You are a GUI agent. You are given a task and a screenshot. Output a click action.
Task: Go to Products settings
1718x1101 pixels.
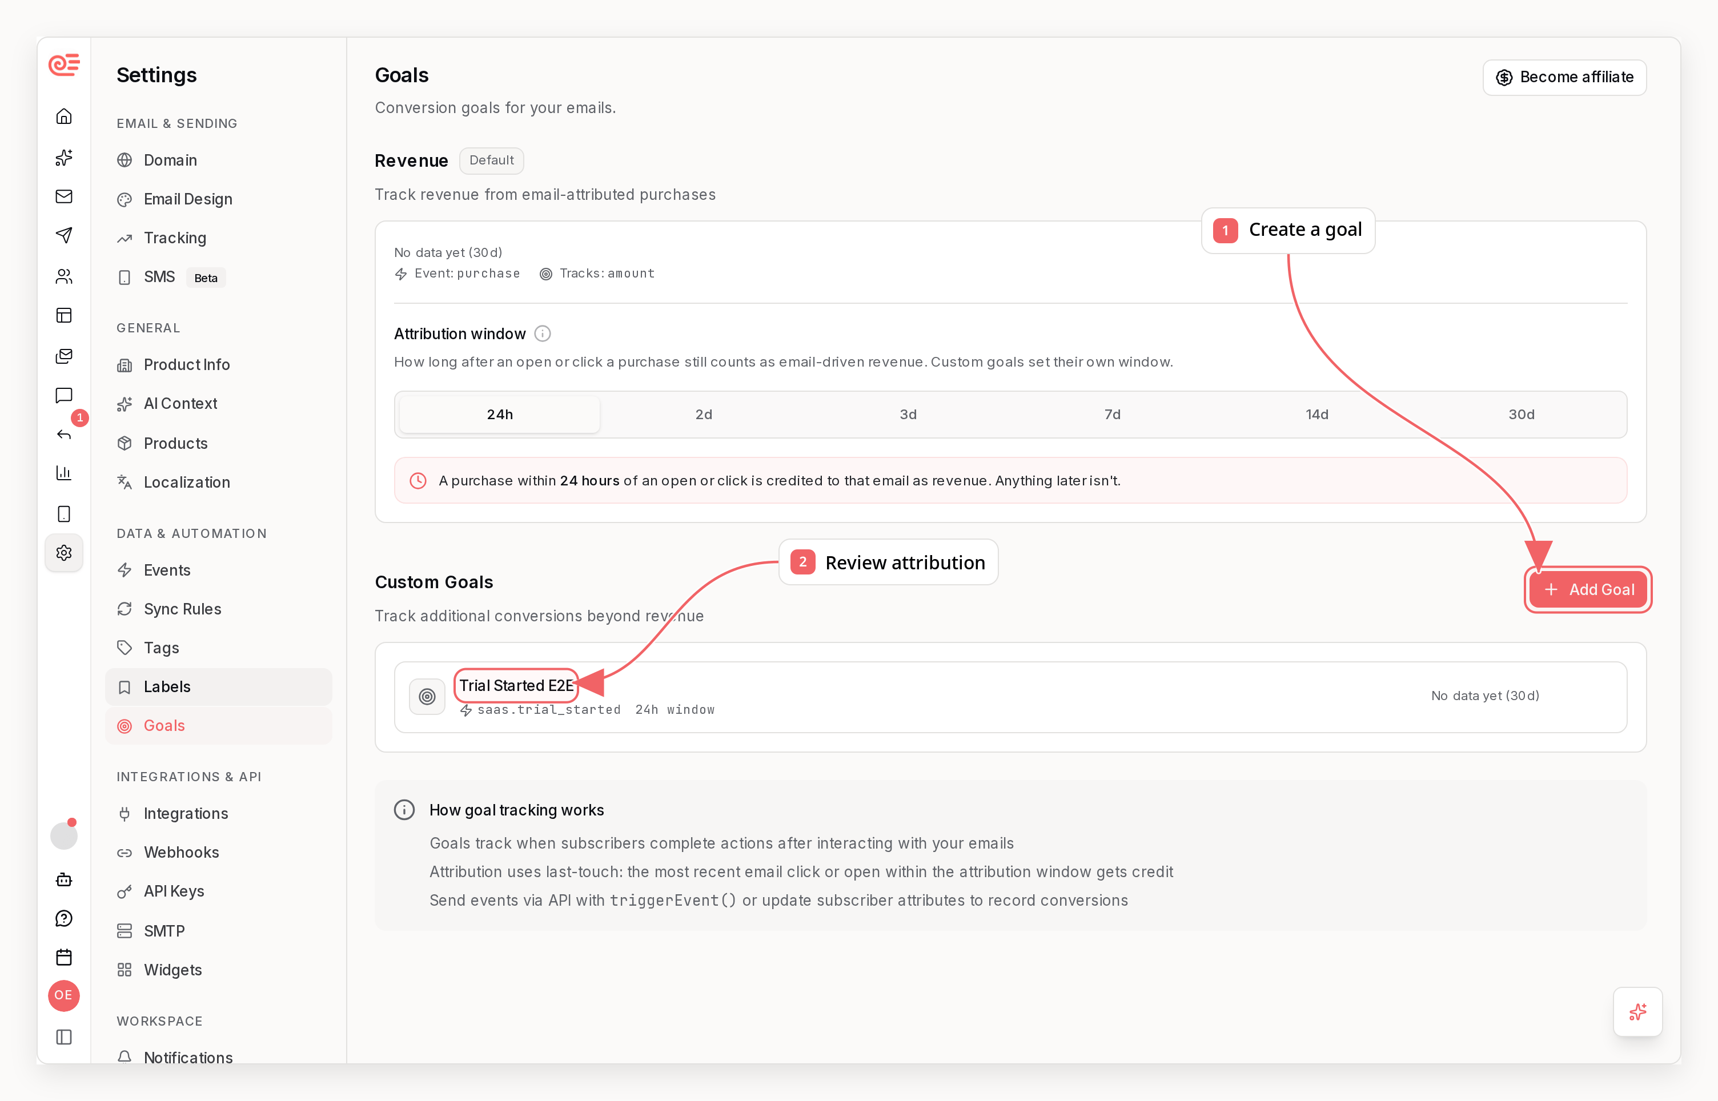pos(219,443)
